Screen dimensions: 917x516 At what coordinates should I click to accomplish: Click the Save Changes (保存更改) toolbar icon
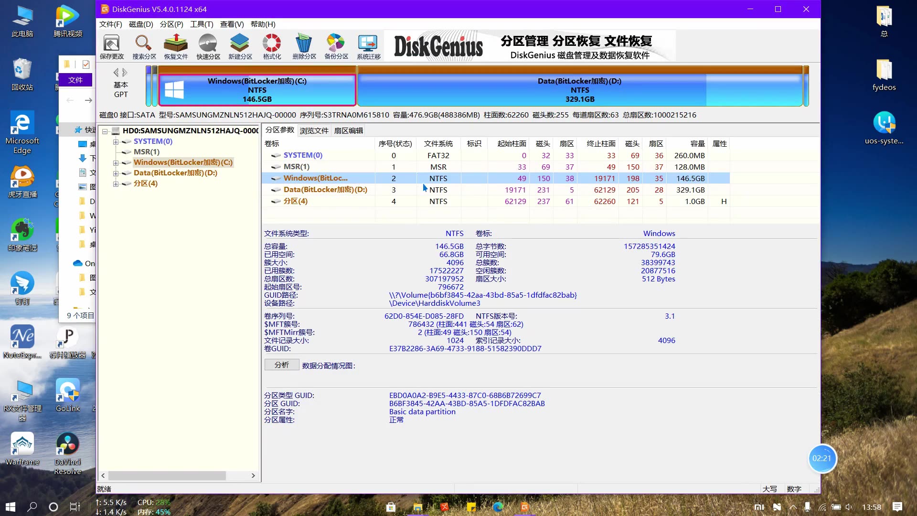(111, 47)
